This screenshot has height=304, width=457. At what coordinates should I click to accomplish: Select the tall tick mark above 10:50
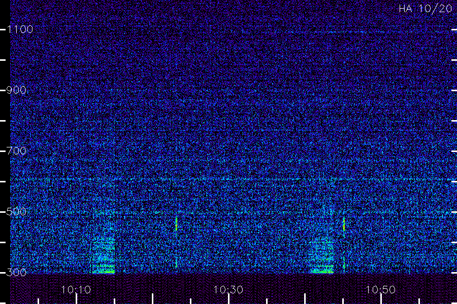pyautogui.click(x=381, y=299)
